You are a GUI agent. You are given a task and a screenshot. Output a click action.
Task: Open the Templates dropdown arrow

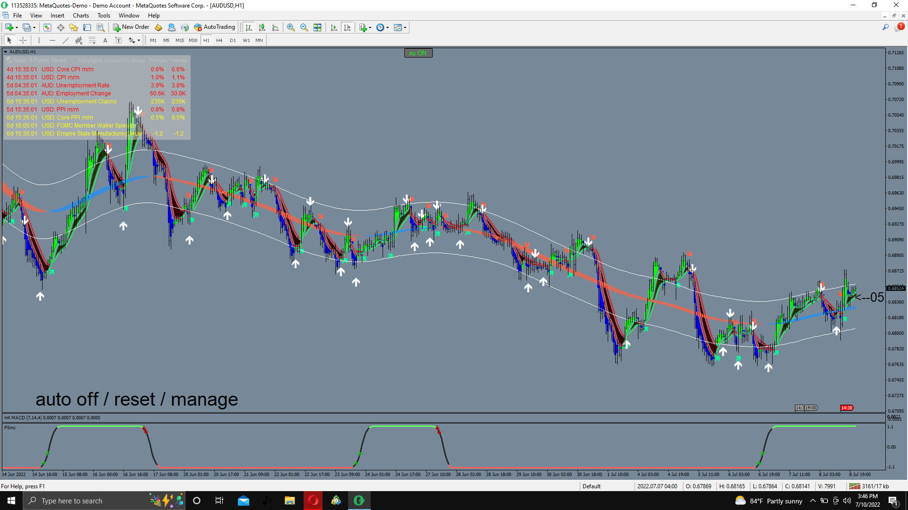(x=405, y=27)
